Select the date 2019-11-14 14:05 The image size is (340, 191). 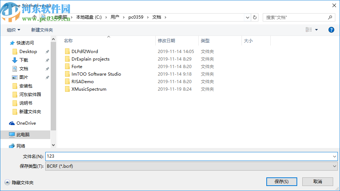point(176,52)
